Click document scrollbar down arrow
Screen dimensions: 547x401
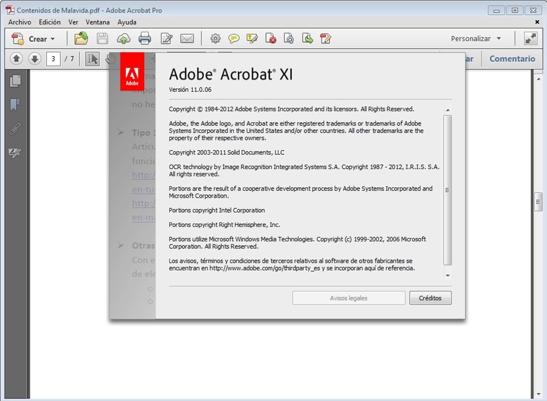coord(538,395)
